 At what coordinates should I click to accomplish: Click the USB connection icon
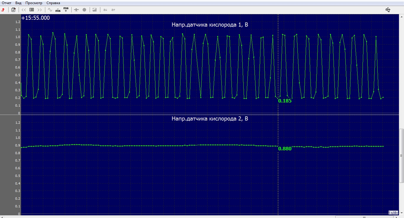click(388, 10)
